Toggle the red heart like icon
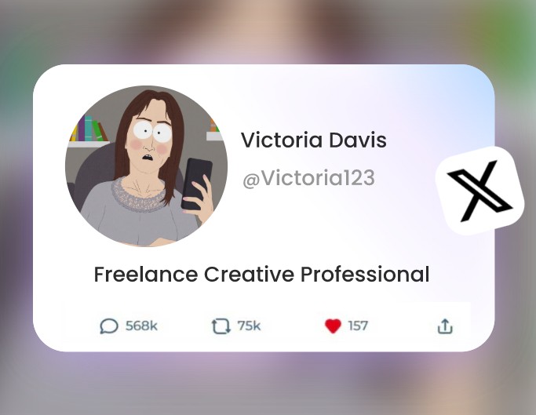The height and width of the screenshot is (415, 536). pos(333,326)
